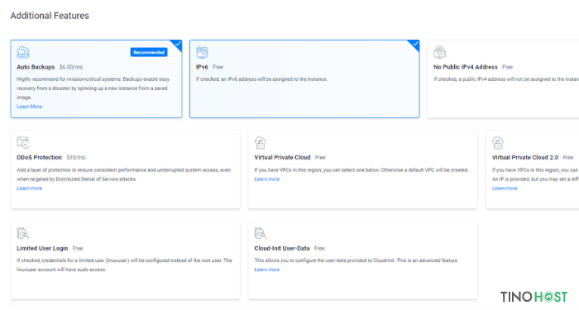Click the Auto Backups description text

pyautogui.click(x=93, y=88)
